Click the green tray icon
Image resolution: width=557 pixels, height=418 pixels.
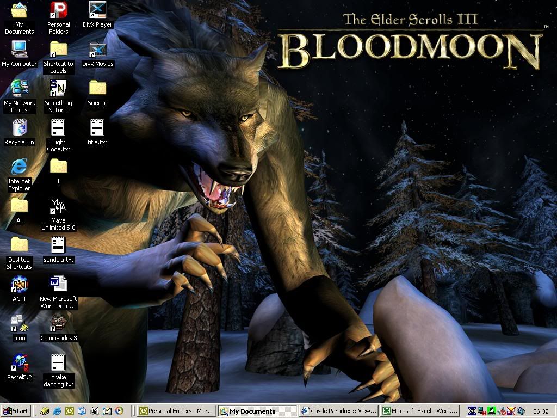click(492, 411)
